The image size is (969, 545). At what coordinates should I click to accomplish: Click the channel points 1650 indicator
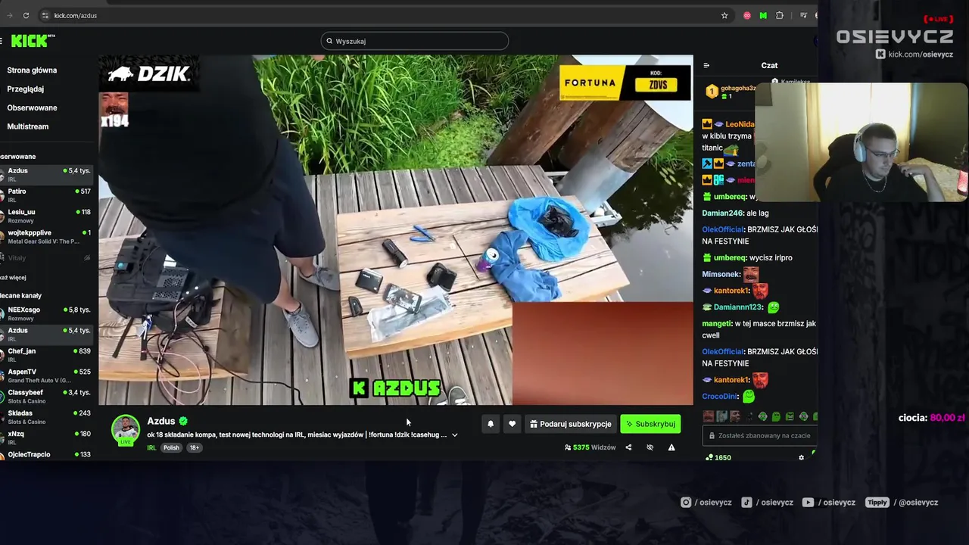click(718, 457)
